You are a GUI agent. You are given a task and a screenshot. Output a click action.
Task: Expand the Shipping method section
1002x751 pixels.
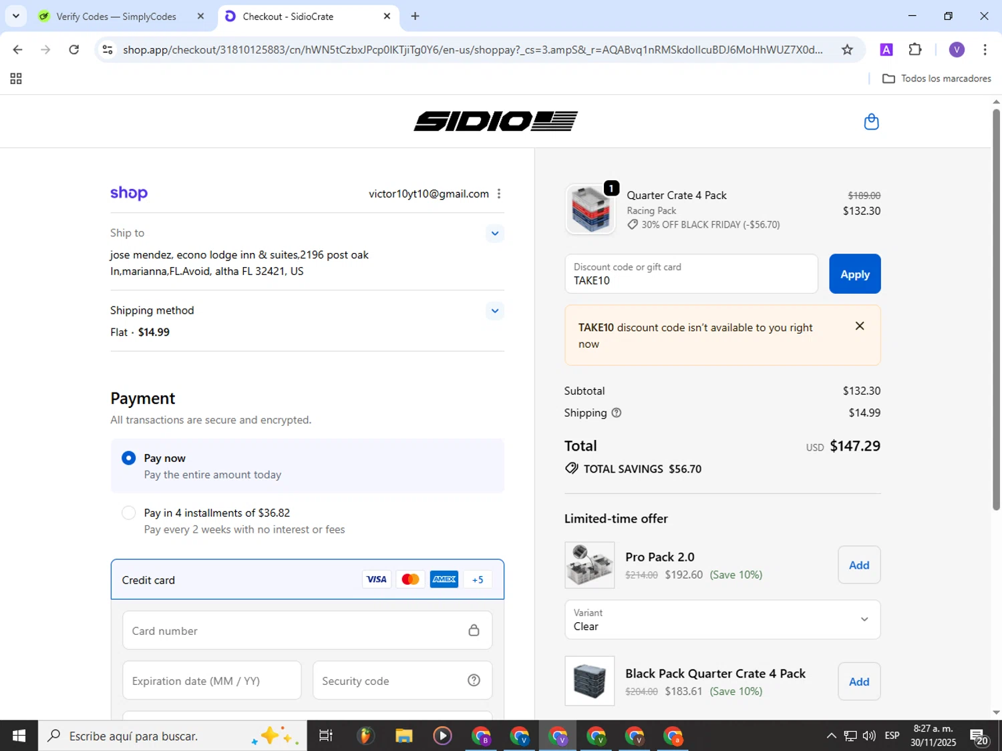click(494, 310)
